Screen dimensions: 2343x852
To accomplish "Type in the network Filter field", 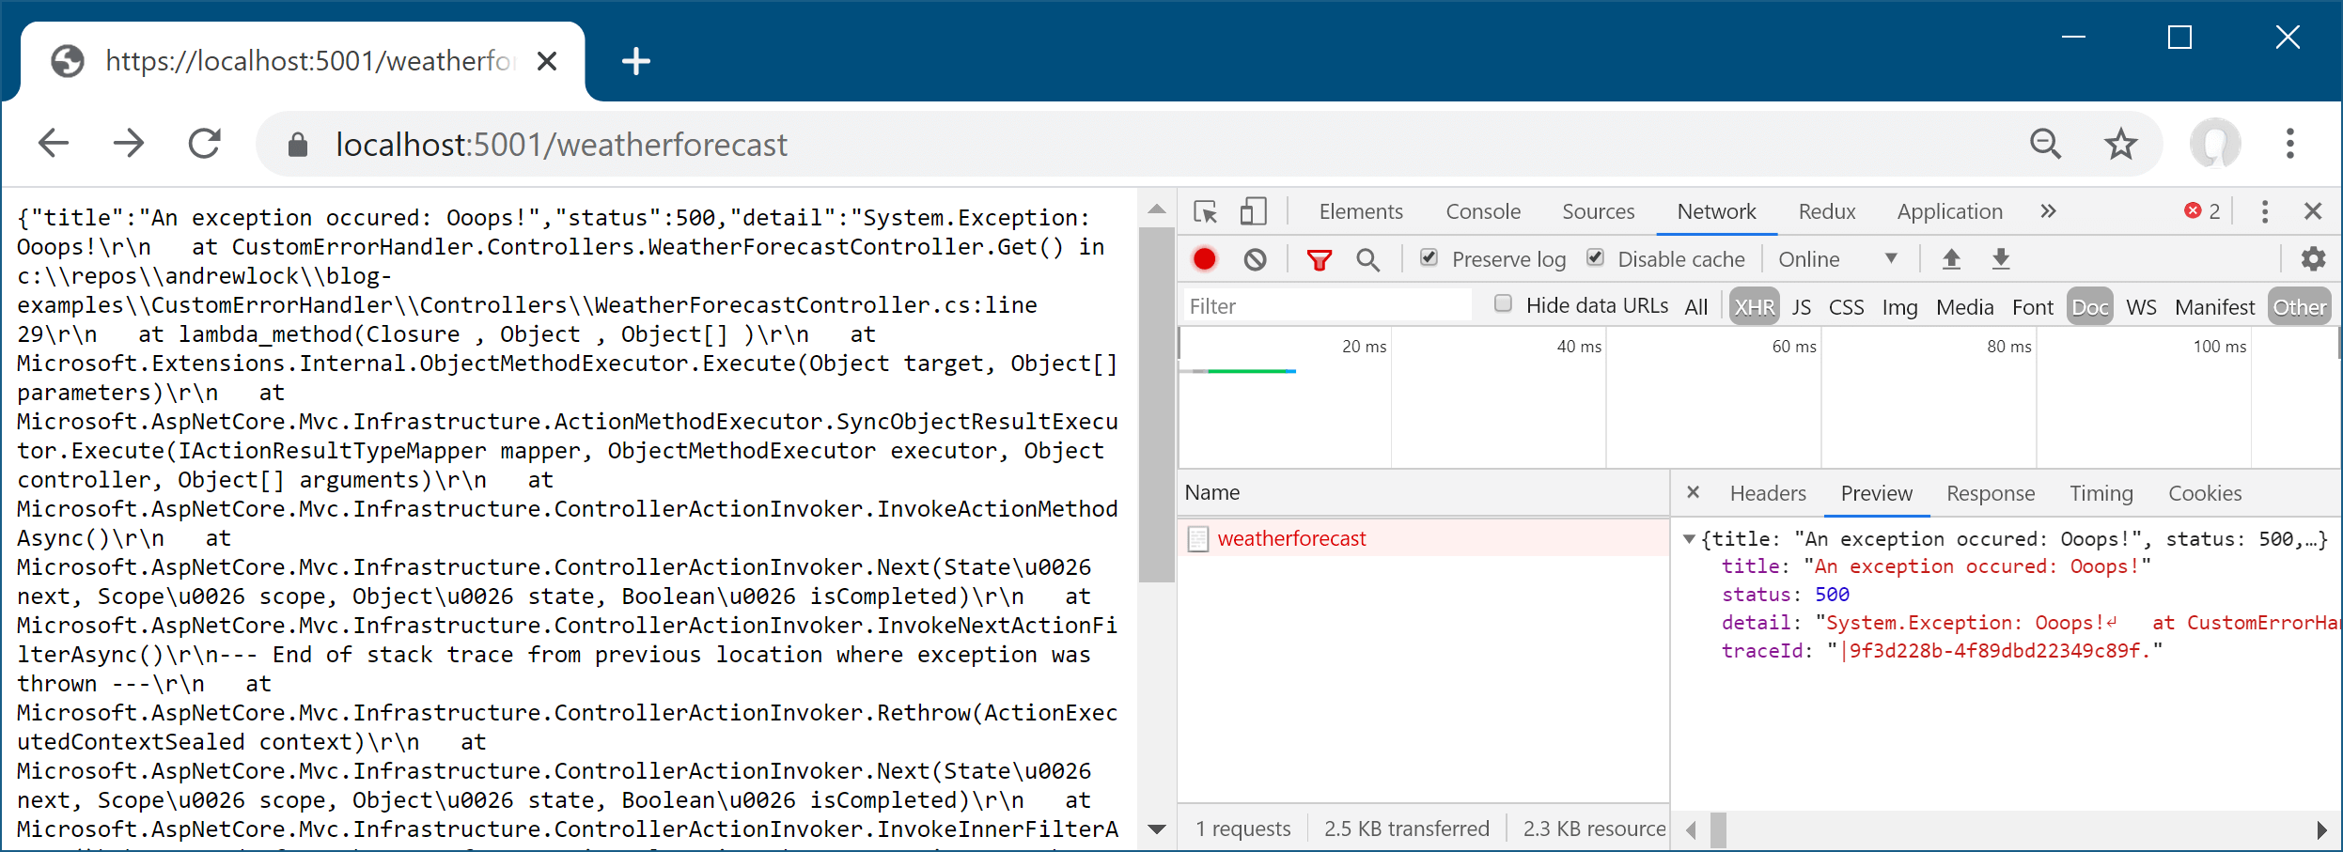I will pos(1325,306).
